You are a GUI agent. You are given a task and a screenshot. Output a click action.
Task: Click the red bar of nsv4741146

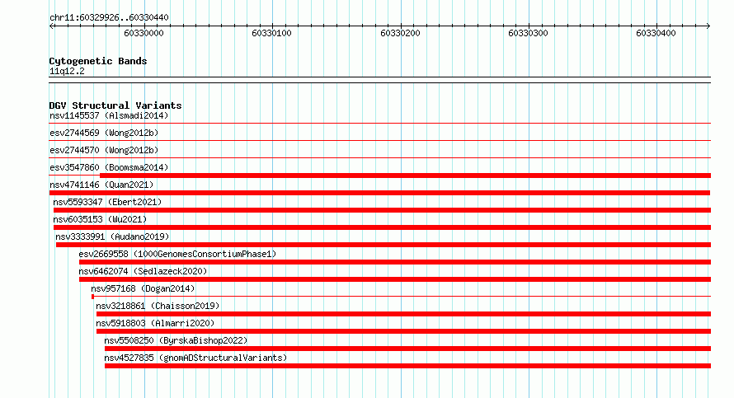[379, 193]
